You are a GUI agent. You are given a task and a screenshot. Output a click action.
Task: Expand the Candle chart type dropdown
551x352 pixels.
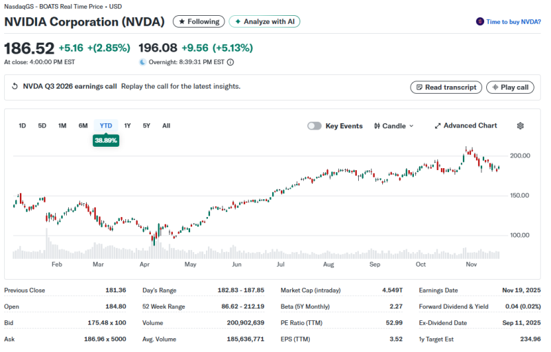click(x=411, y=126)
